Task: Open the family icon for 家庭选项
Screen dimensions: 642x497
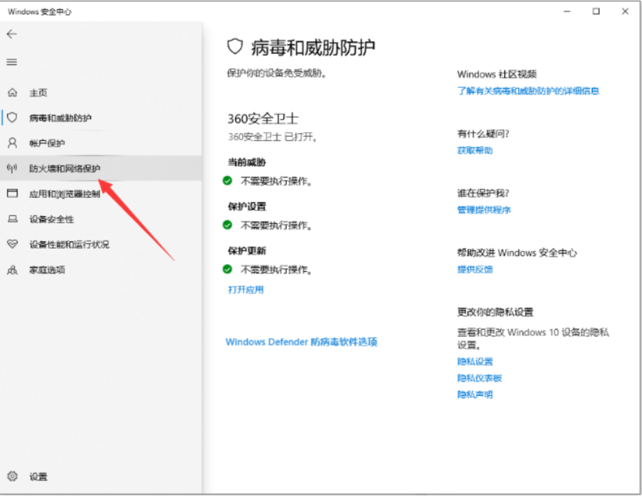Action: click(12, 270)
